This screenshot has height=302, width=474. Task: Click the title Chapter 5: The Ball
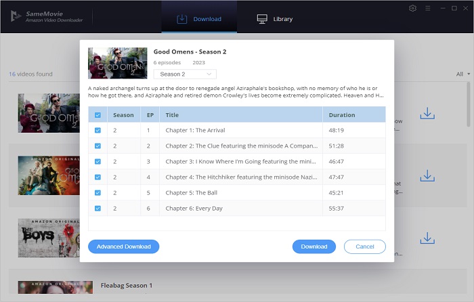coord(192,192)
